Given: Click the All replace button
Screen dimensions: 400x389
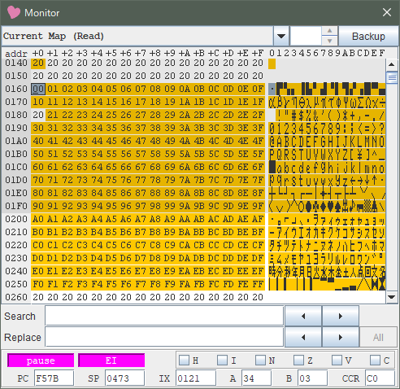Looking at the screenshot, I should pos(378,337).
